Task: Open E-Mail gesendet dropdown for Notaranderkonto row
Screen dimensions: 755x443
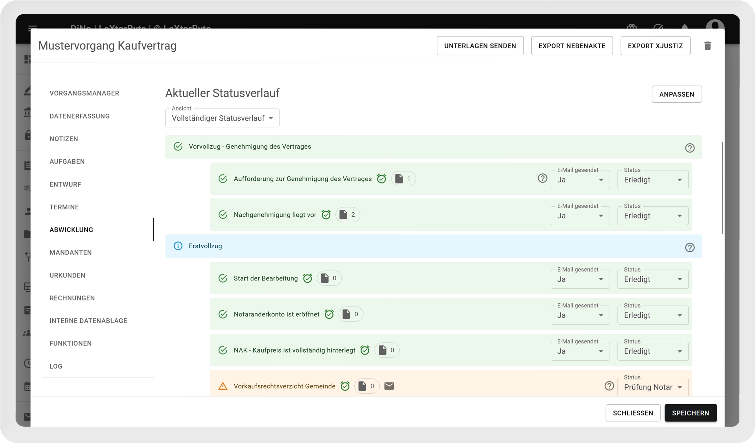Action: (580, 315)
